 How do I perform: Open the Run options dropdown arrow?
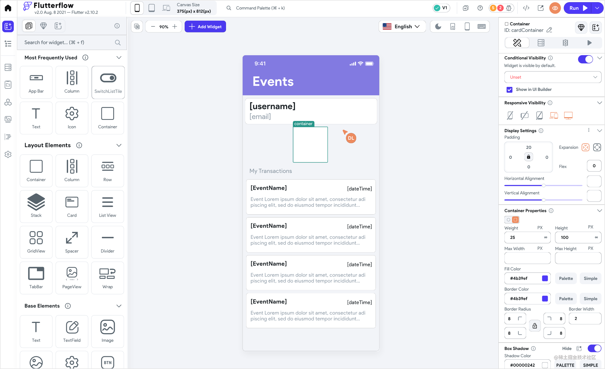597,8
